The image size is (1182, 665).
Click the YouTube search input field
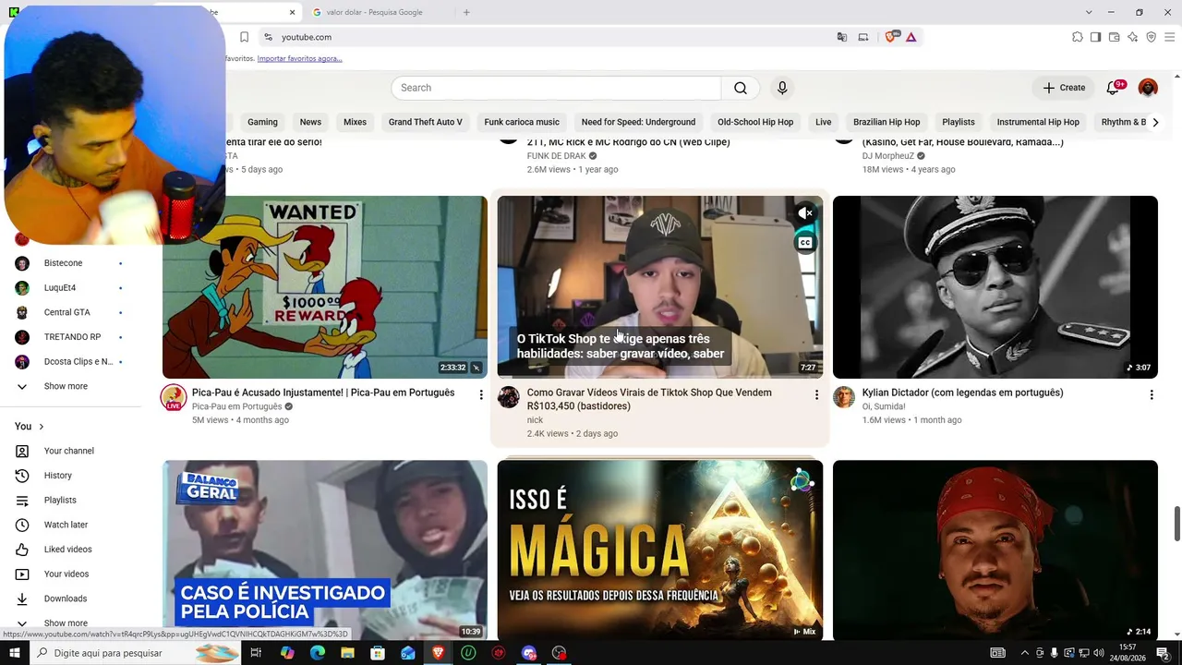pyautogui.click(x=556, y=88)
